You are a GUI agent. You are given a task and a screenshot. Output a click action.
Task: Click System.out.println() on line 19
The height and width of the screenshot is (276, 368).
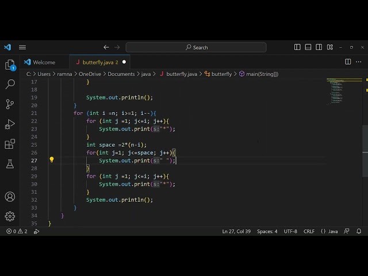(120, 97)
